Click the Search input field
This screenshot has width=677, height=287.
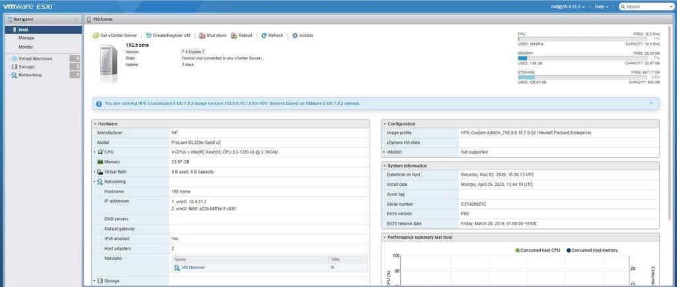point(645,7)
